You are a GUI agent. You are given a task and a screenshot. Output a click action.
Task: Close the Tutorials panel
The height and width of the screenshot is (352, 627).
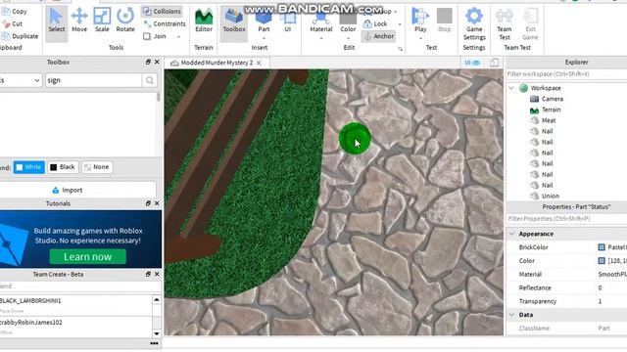157,203
